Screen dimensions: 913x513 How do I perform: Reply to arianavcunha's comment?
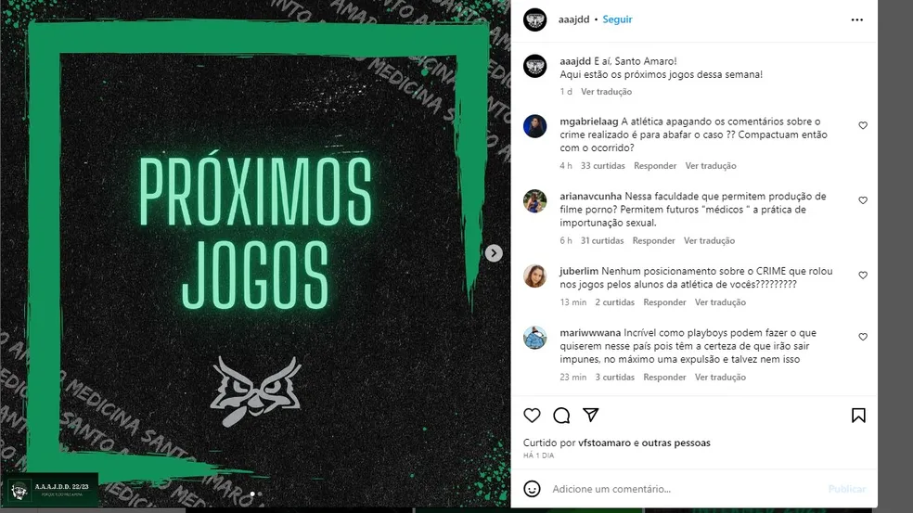(x=653, y=240)
